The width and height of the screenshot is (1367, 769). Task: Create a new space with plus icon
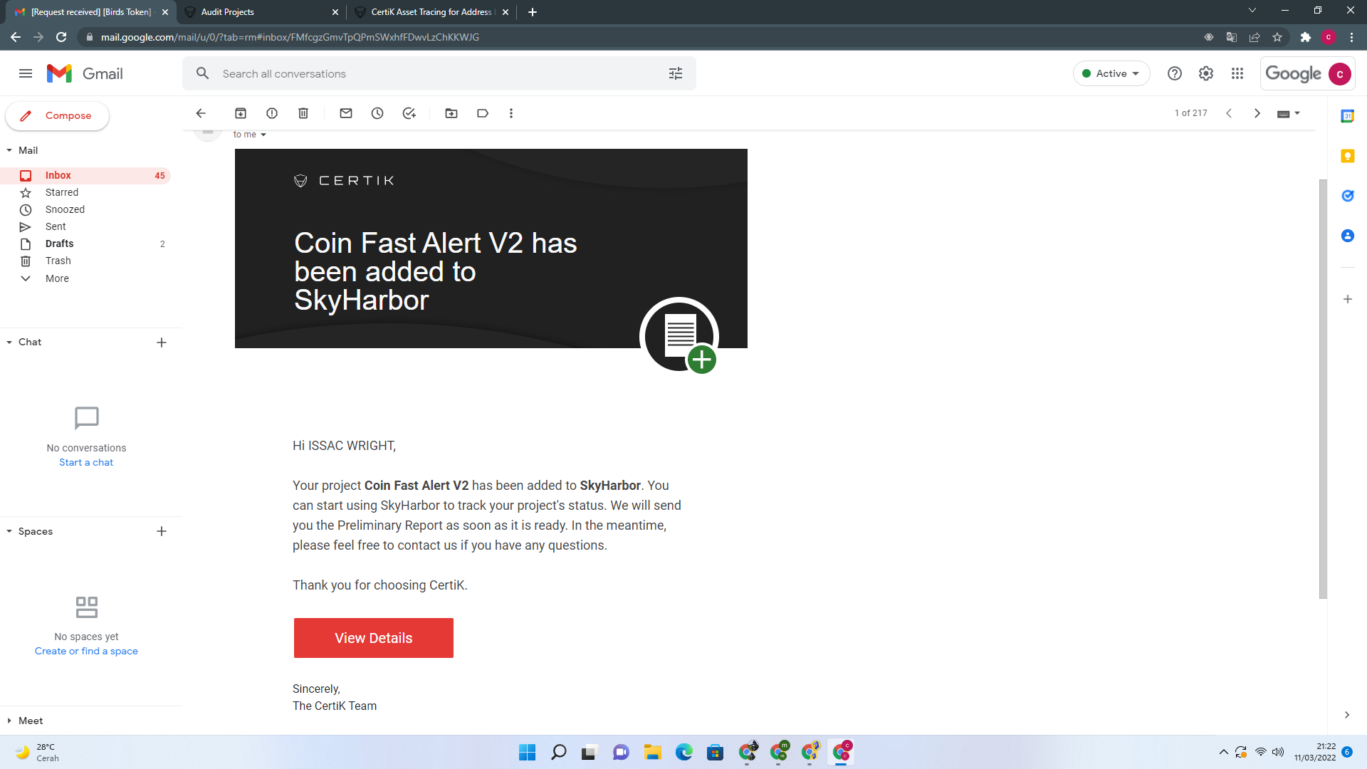[x=162, y=531]
